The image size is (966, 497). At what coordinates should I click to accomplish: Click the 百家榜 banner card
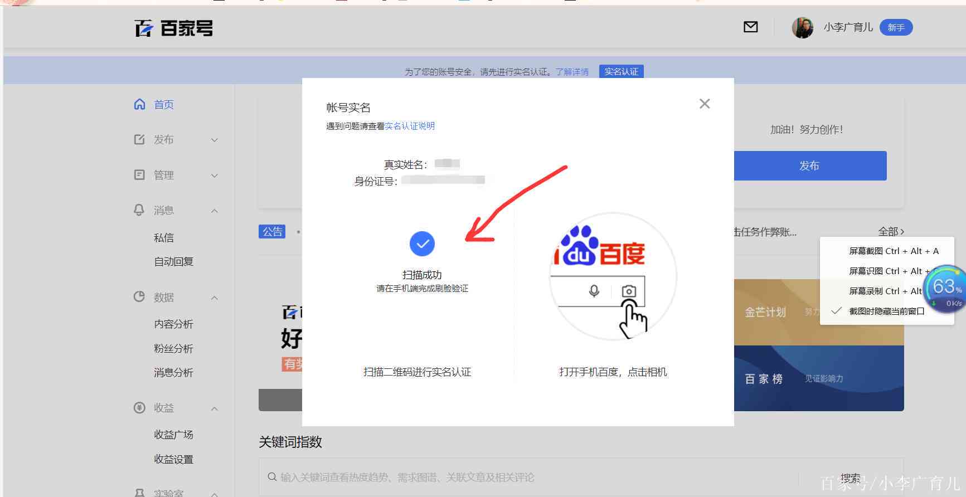click(x=819, y=378)
